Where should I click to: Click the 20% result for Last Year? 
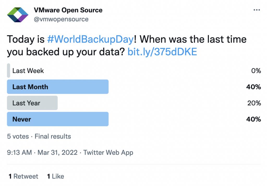254,103
